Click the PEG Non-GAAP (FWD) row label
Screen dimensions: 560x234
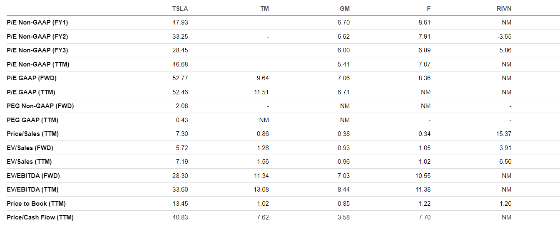(40, 106)
